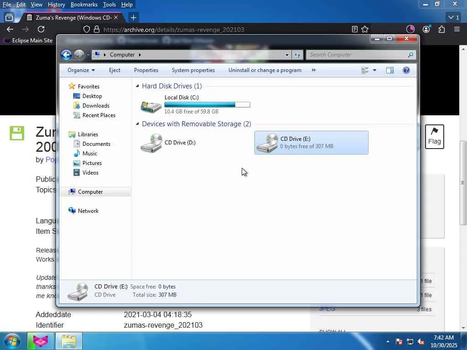Toggle the preview pane
Screen dimensions: 467x350
[390, 70]
